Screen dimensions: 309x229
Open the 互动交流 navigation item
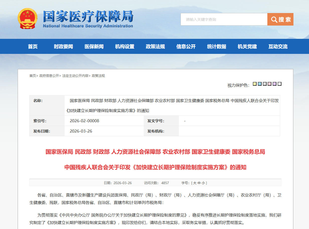click(278, 46)
